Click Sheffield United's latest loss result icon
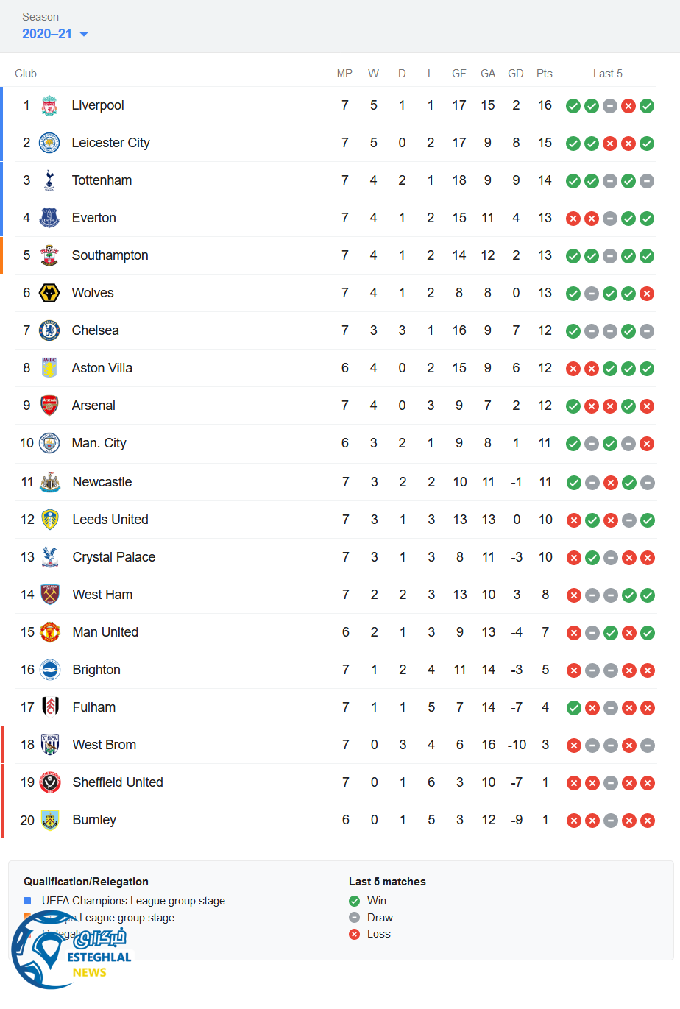680x1009 pixels. click(x=648, y=783)
